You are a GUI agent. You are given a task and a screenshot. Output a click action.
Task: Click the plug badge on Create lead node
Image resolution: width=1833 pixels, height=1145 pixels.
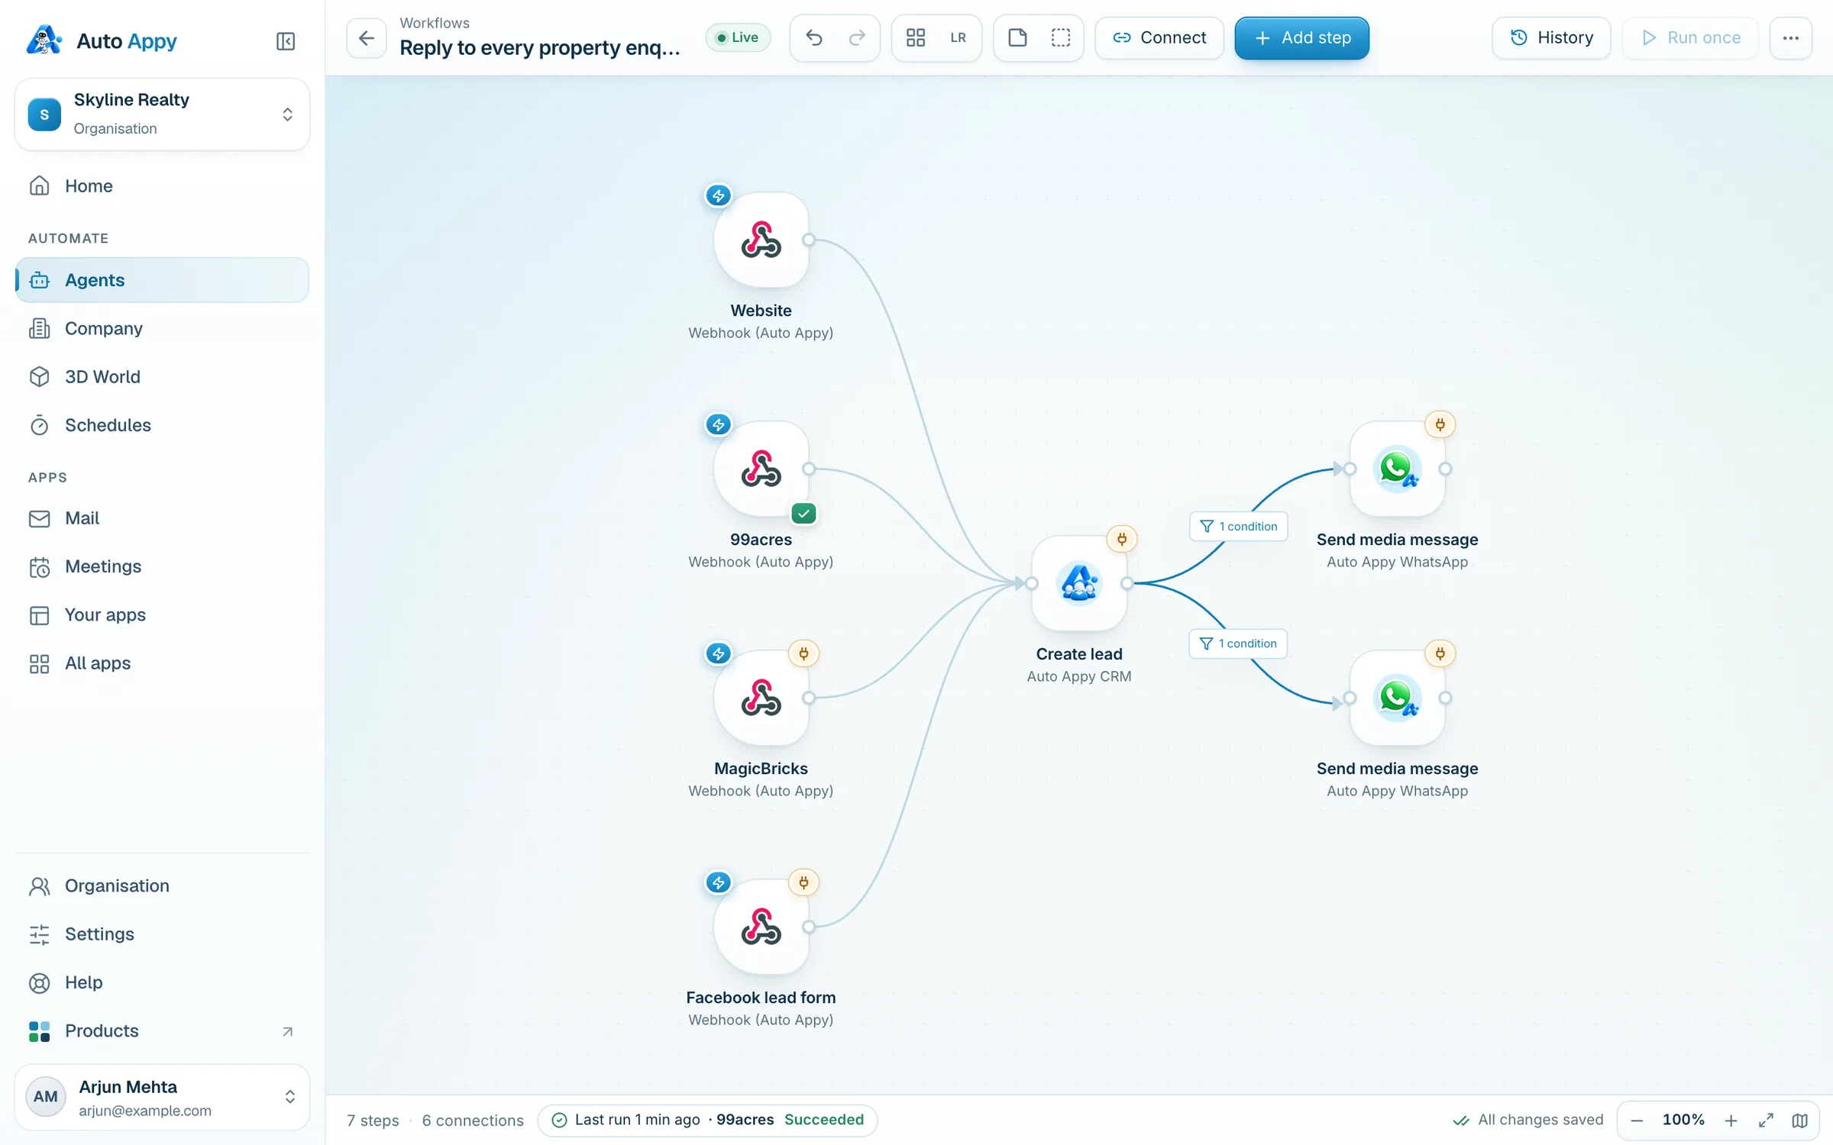coord(1122,539)
